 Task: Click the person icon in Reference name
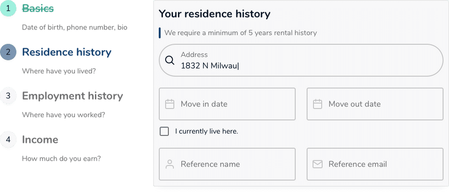point(170,164)
